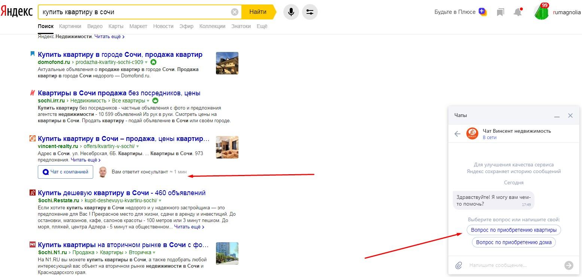582x277 pixels.
Task: Open the Sochi.Restate.ru URL dropdown arrow
Action: click(160, 201)
